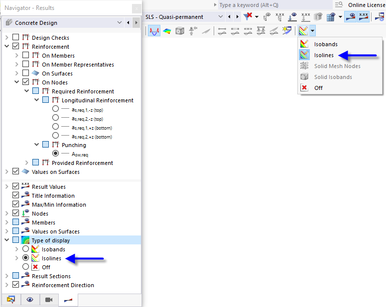Open the display type dropdown arrow
Image resolution: width=386 pixels, height=307 pixels.
pyautogui.click(x=312, y=31)
